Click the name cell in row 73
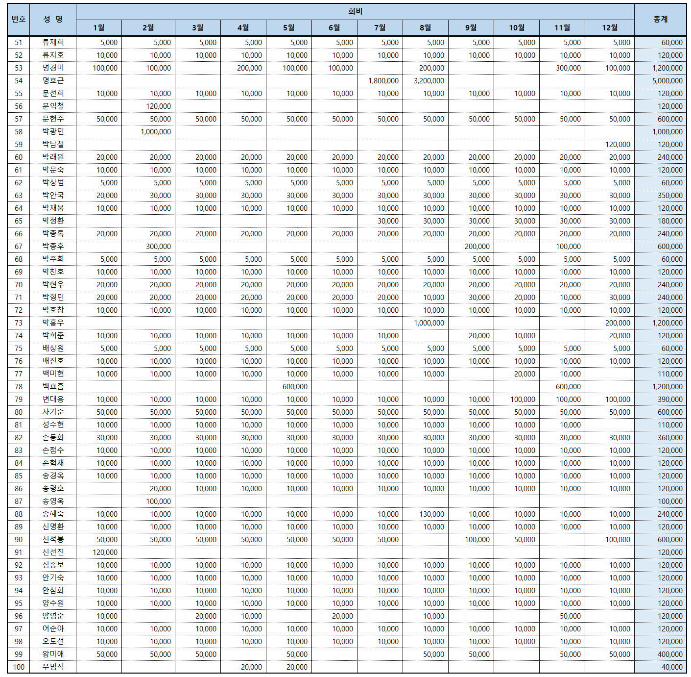Image resolution: width=691 pixels, height=677 pixels. [53, 323]
